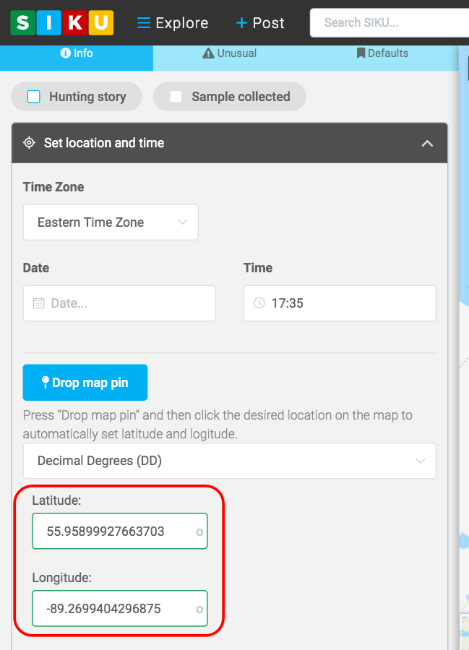Viewport: 469px width, 650px height.
Task: Click the Search SIKU field
Action: click(389, 23)
